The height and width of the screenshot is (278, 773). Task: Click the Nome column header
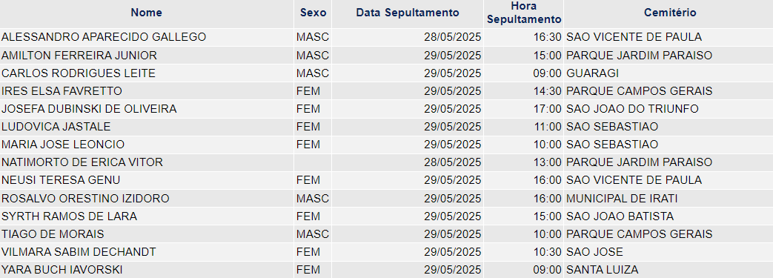pos(147,13)
